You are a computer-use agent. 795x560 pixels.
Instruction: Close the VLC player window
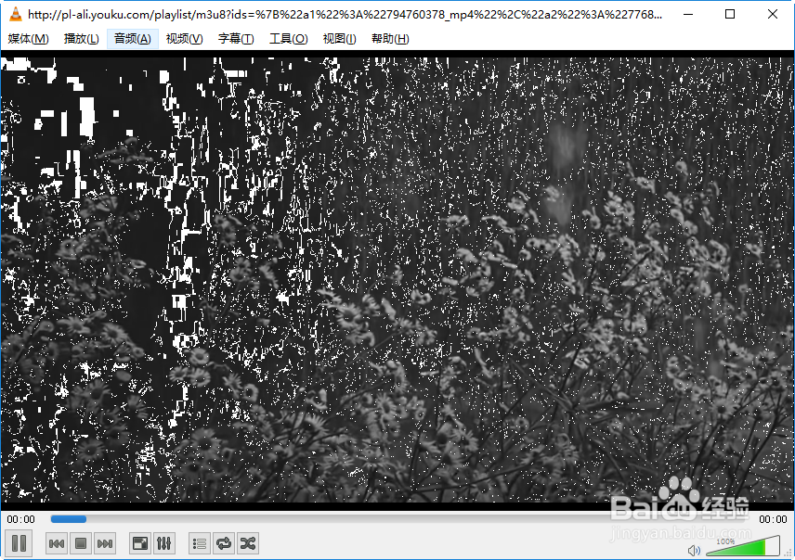point(772,14)
